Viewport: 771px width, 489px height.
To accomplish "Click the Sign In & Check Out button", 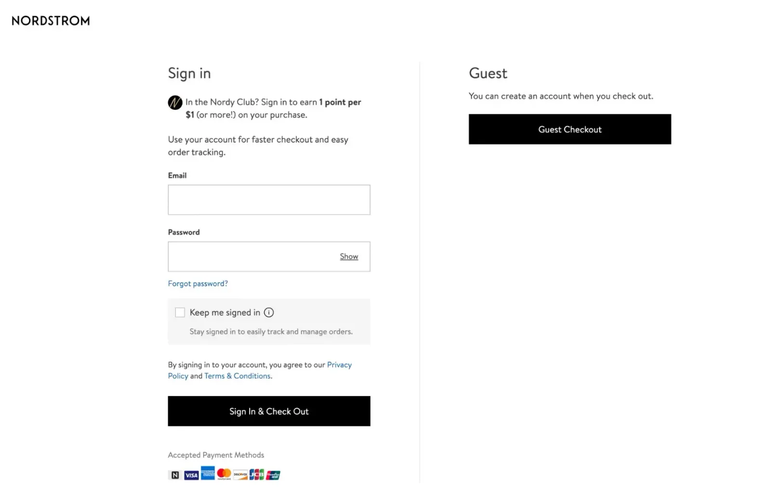I will [269, 411].
